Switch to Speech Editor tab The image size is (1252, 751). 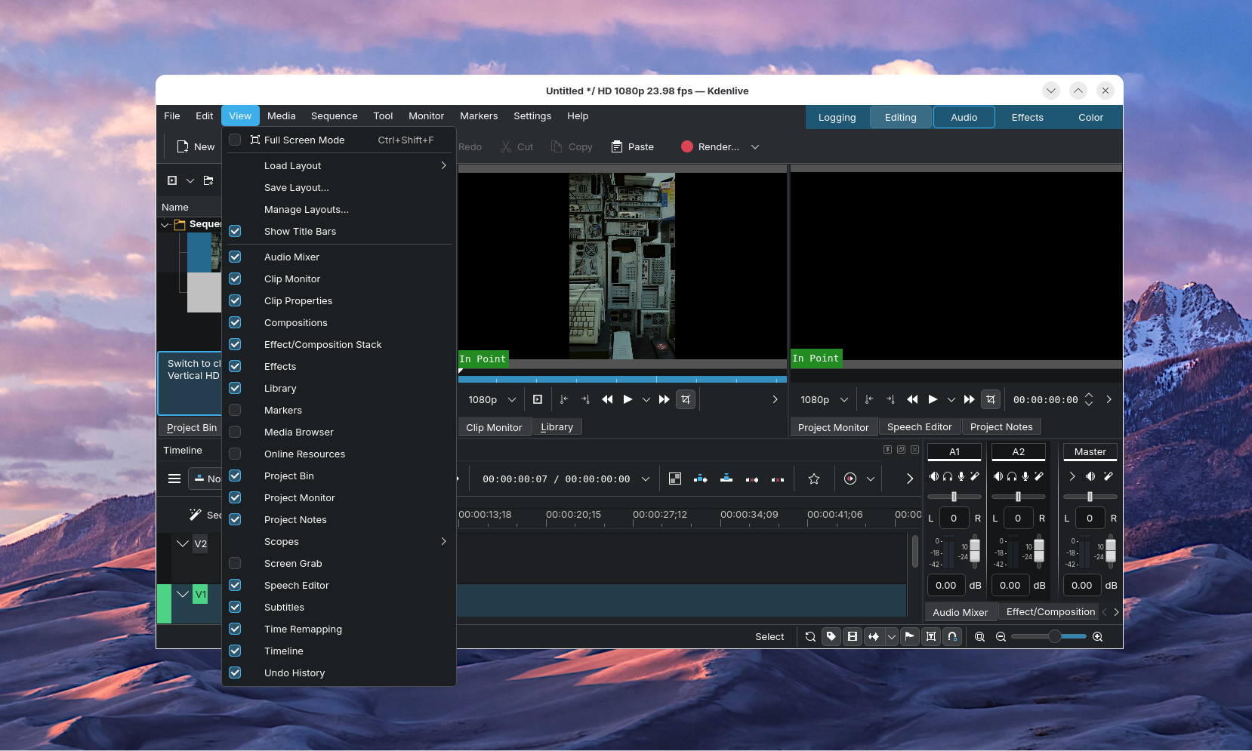919,426
